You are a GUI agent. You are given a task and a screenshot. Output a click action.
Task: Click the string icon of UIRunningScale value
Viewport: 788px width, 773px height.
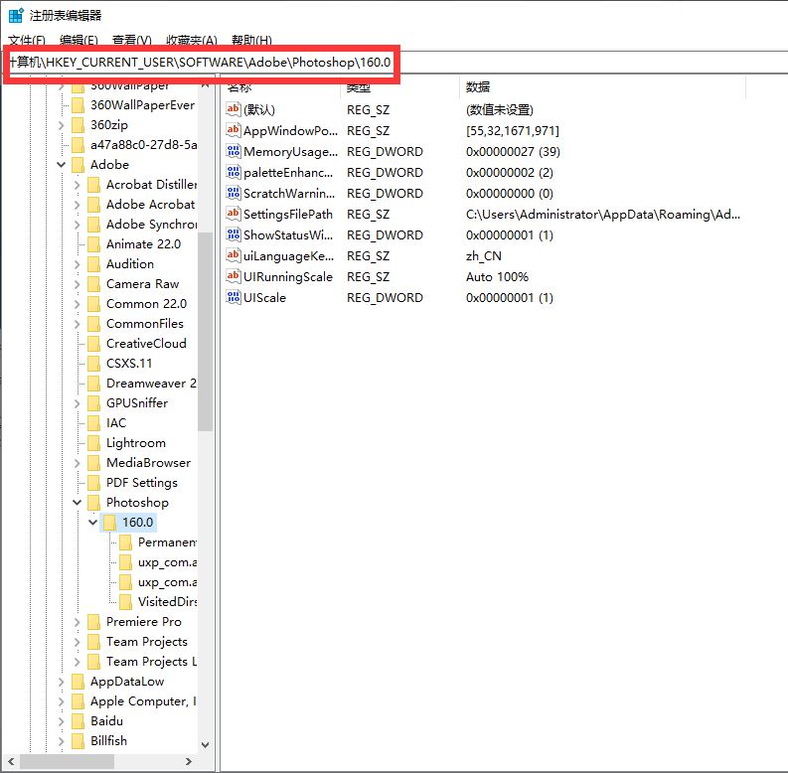[233, 276]
